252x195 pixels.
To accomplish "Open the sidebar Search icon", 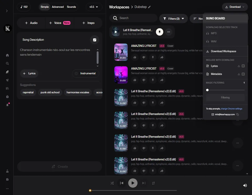I will (x=7, y=63).
